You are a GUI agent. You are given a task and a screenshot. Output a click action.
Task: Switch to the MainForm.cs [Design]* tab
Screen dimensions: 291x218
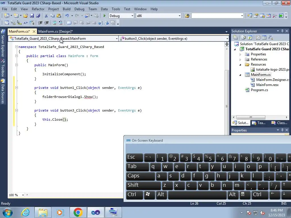[55, 31]
